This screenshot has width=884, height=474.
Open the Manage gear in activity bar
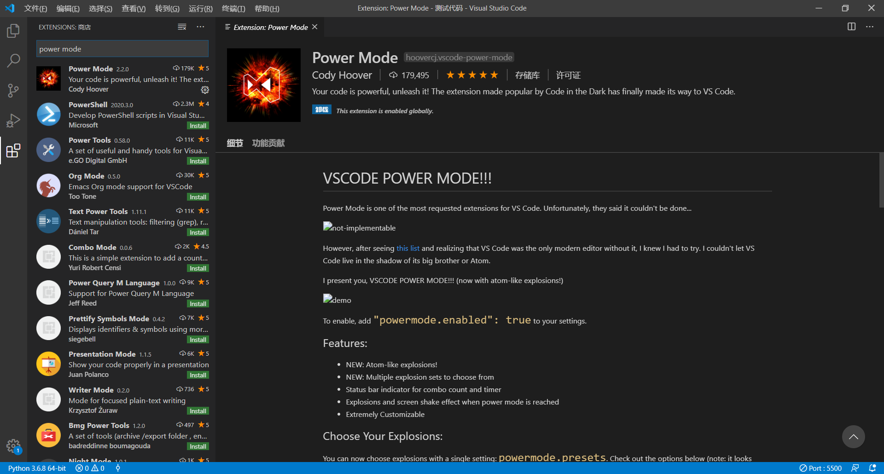13,446
